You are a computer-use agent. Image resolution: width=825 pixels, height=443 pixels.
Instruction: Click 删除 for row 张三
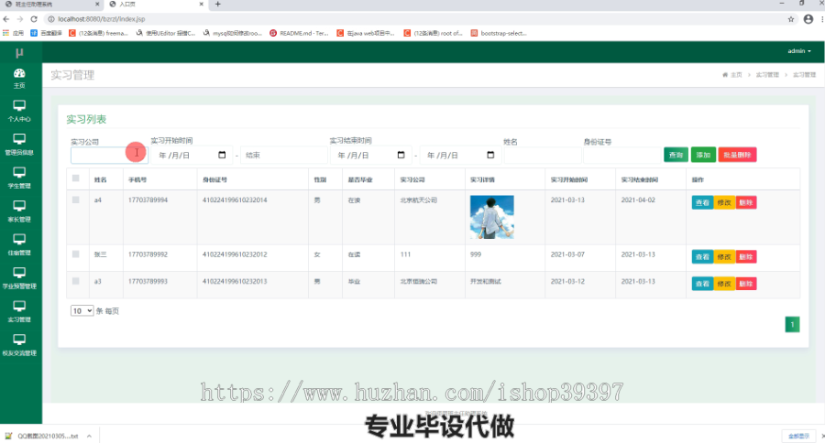[x=746, y=256]
